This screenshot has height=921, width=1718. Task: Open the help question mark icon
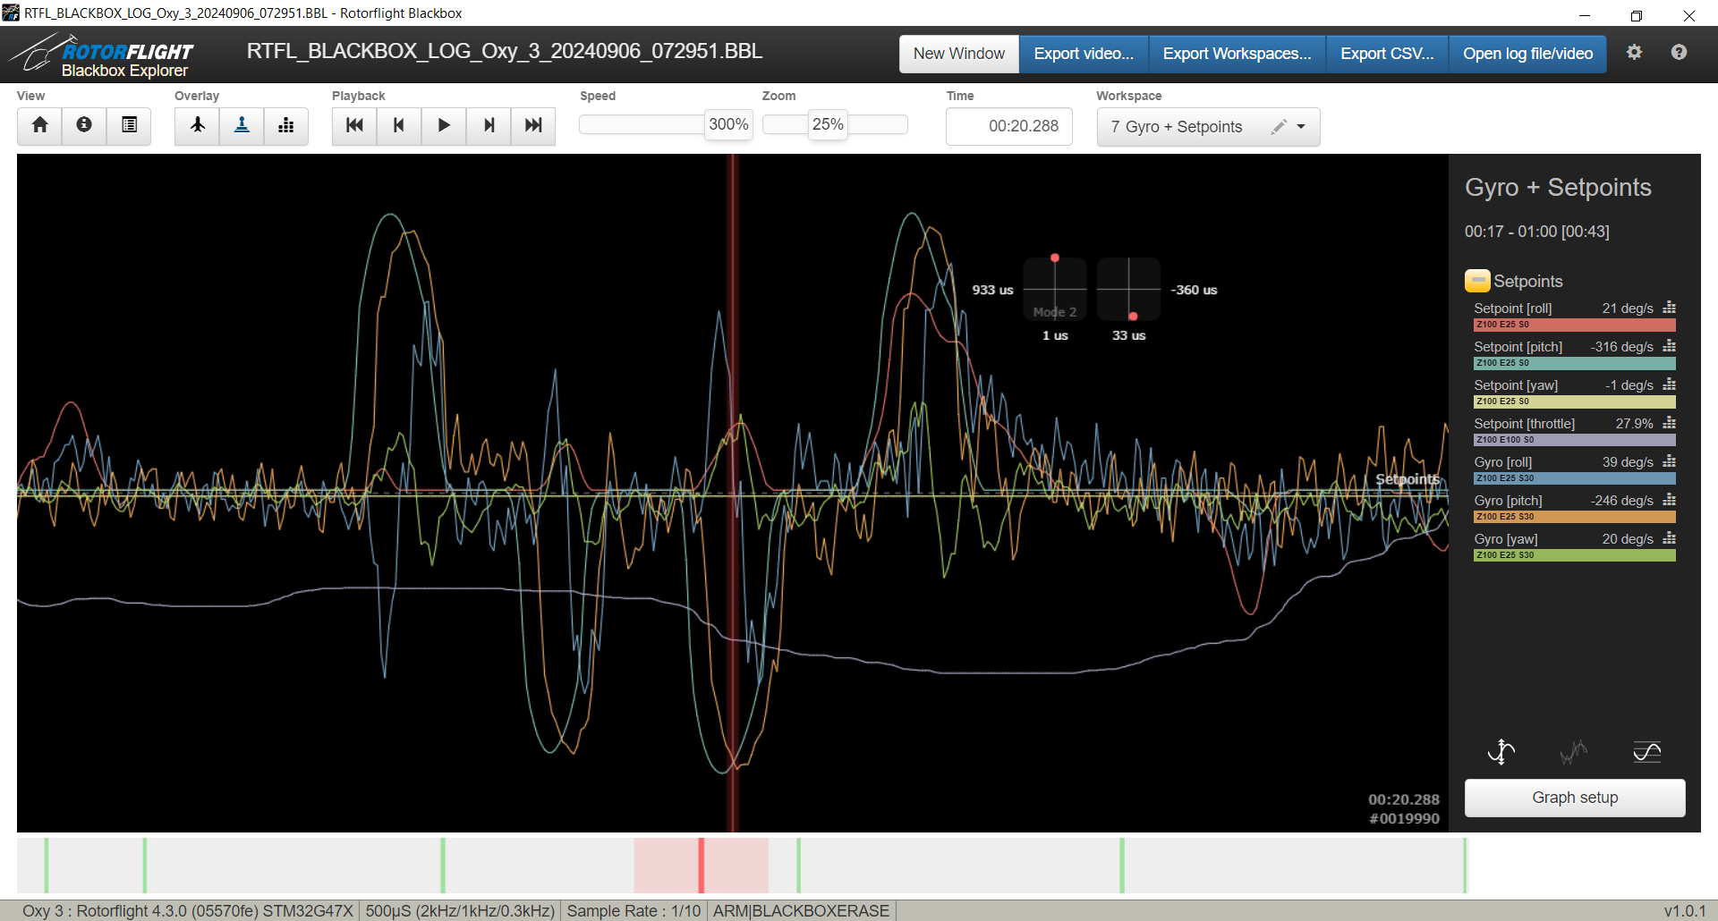pyautogui.click(x=1679, y=53)
